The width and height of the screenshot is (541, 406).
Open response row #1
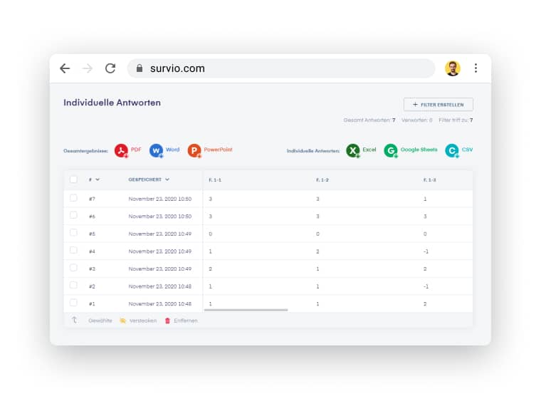click(x=268, y=304)
